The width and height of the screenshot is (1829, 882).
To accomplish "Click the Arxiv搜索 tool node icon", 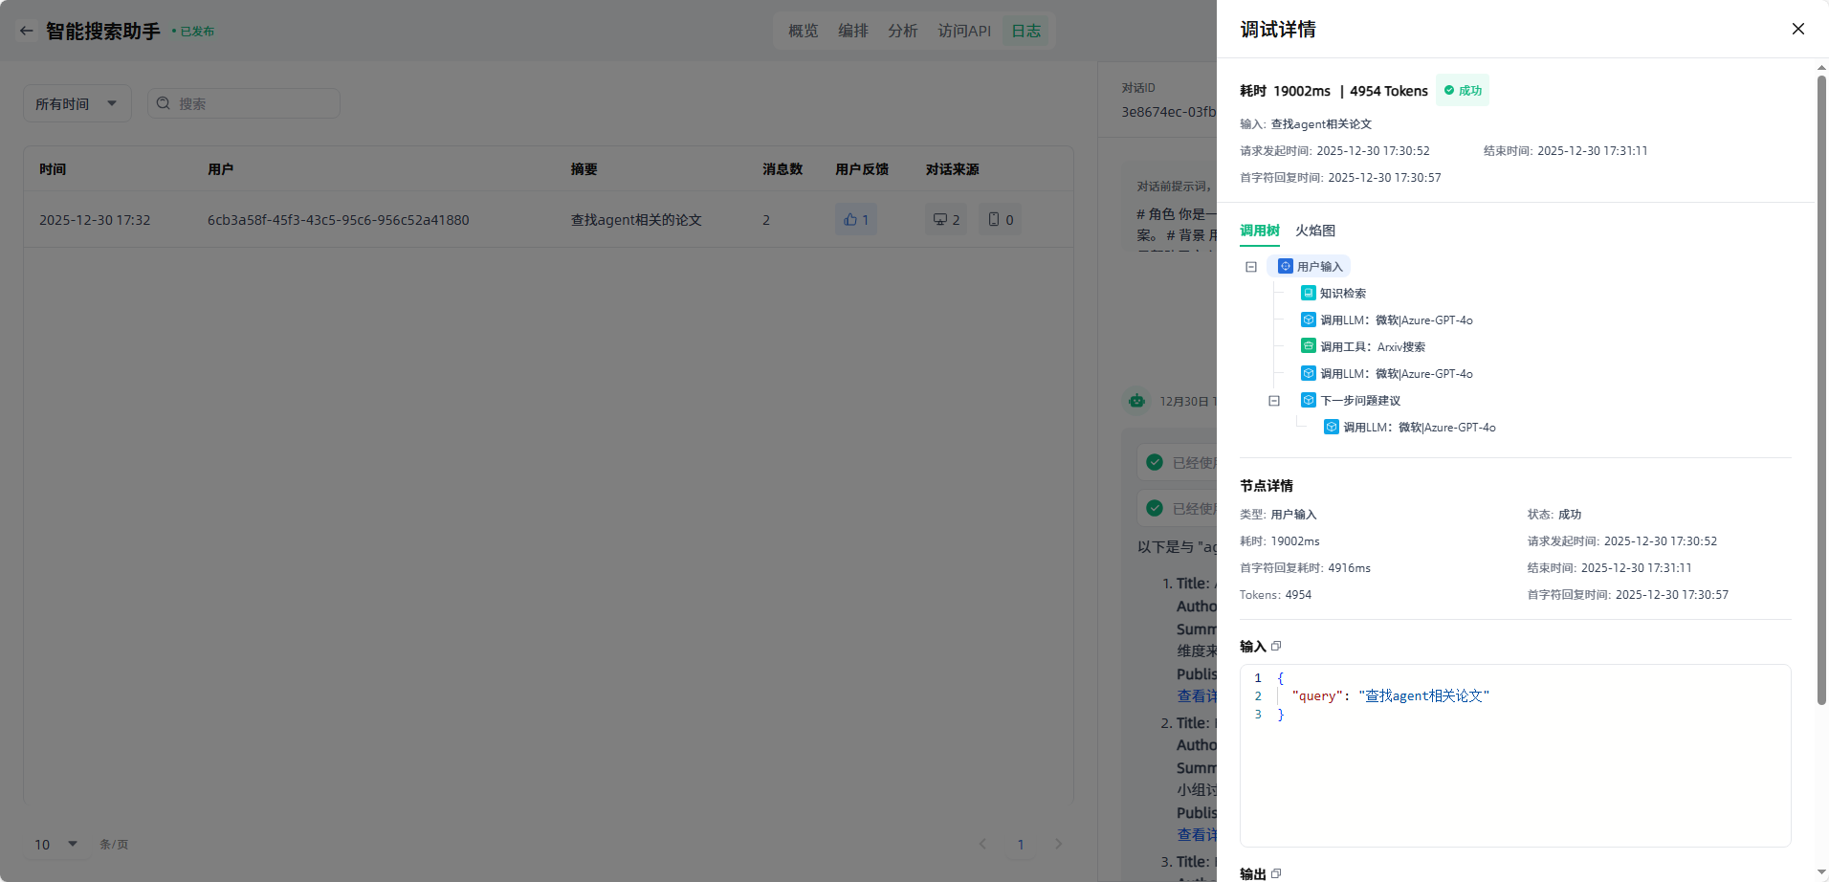I will point(1308,346).
